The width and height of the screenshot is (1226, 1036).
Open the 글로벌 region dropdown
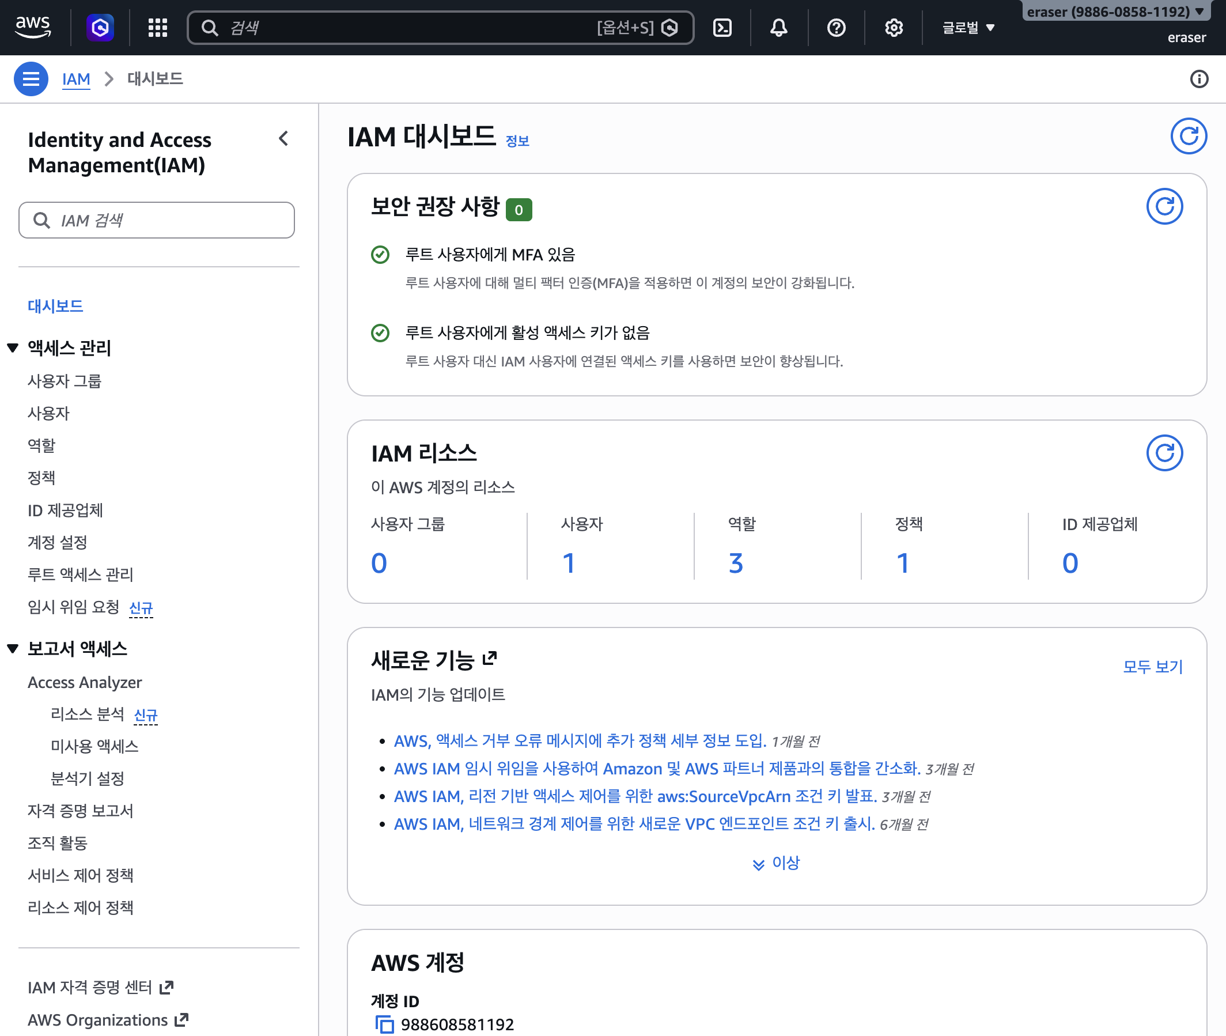[968, 28]
